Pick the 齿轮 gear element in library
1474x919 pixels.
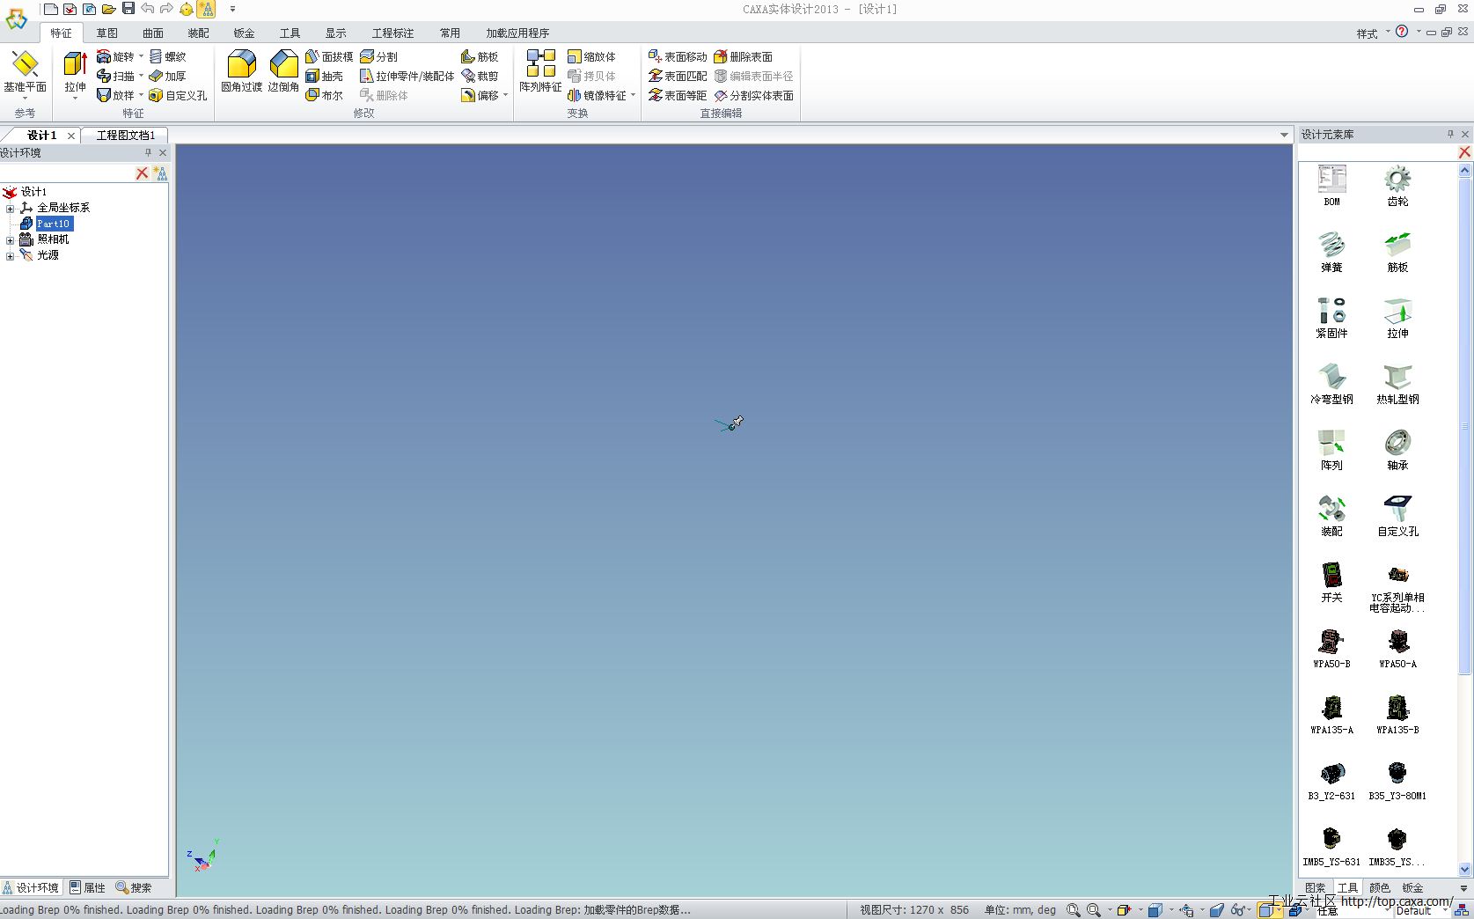[x=1397, y=186]
